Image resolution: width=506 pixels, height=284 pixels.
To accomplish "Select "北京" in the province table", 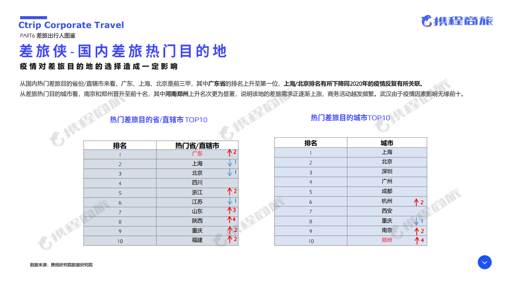I will (197, 173).
